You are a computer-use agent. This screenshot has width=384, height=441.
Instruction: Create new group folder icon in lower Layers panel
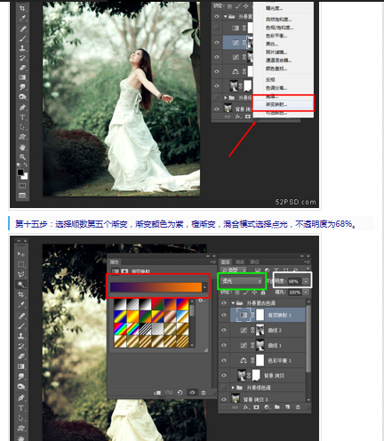277,407
